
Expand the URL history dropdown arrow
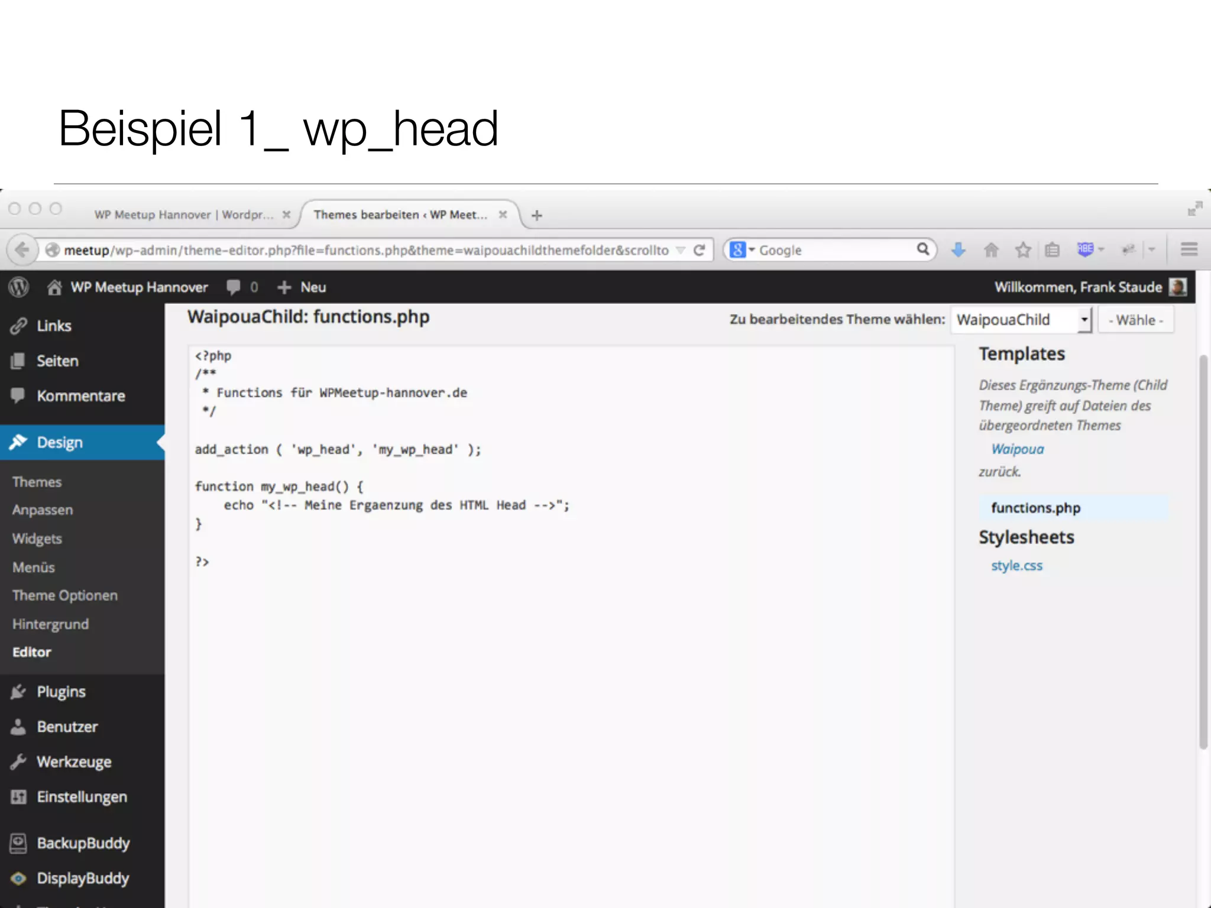point(681,250)
